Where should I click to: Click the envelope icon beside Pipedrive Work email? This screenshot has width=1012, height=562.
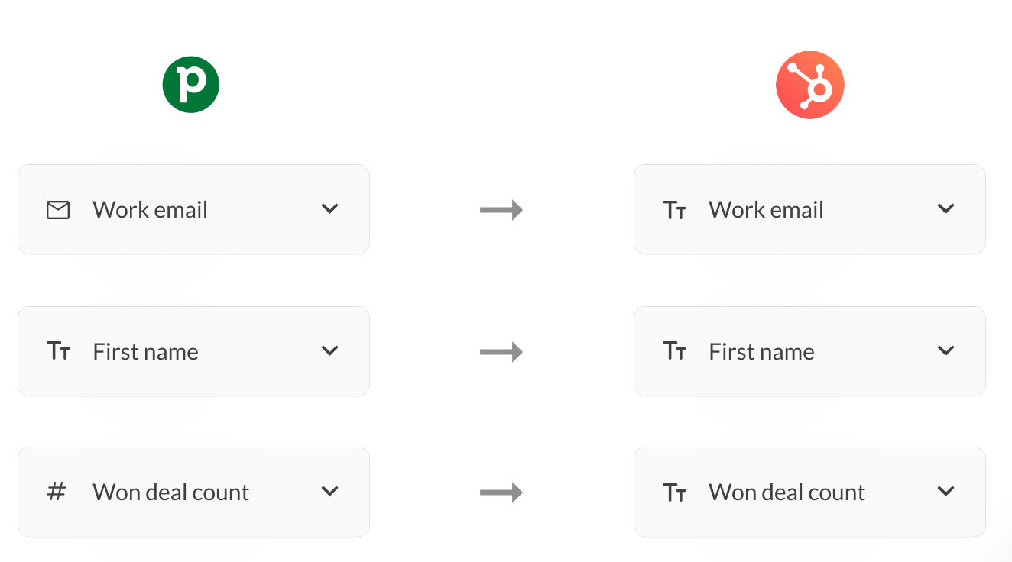pyautogui.click(x=58, y=210)
